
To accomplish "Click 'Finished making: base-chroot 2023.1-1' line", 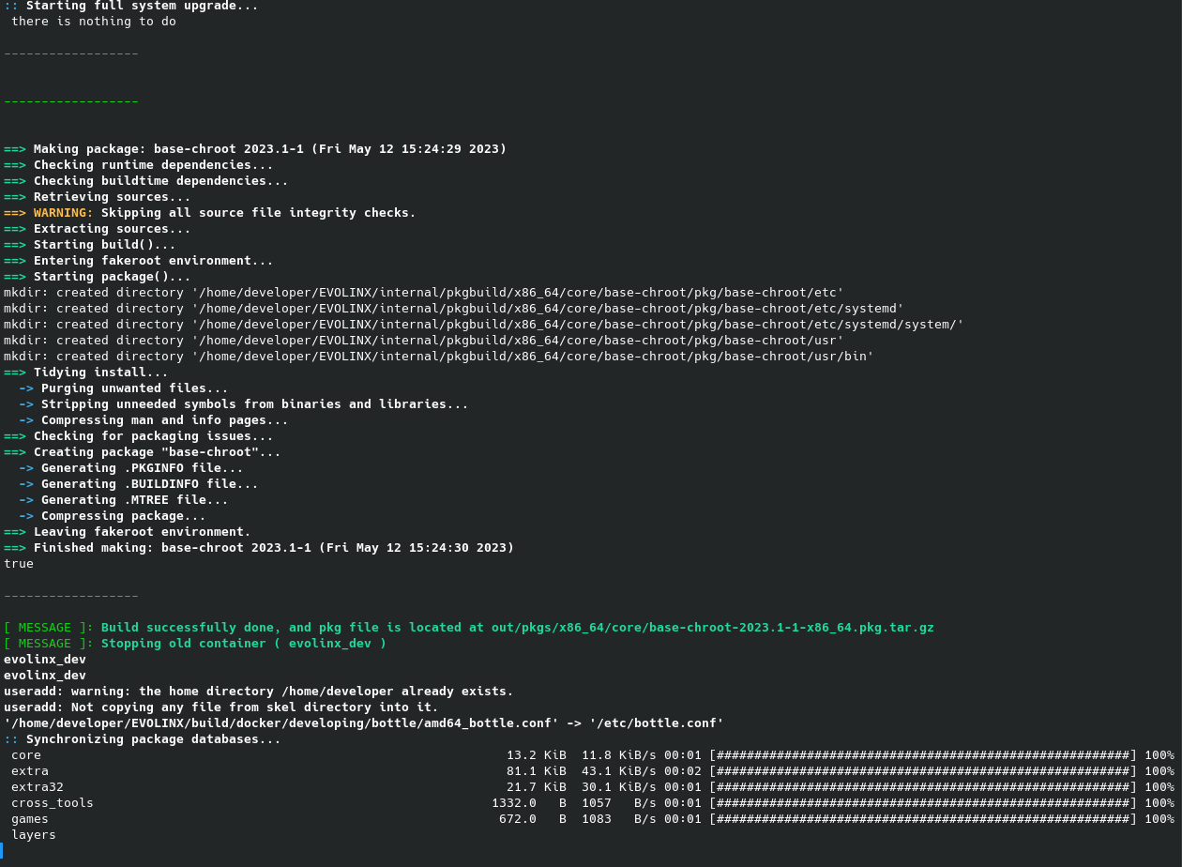I will point(259,547).
